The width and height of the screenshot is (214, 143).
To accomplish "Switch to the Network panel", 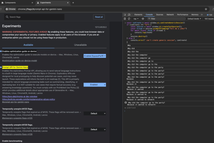I will 170,15.
